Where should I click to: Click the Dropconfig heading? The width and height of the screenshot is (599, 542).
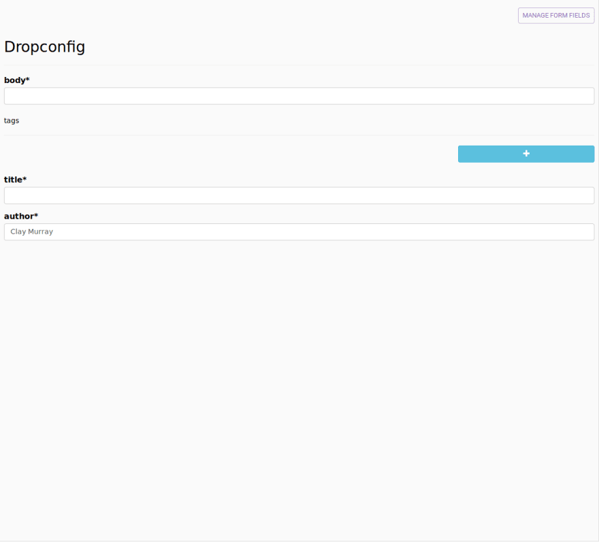[x=44, y=47]
